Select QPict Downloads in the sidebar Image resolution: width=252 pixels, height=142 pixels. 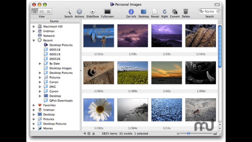[x=61, y=101]
